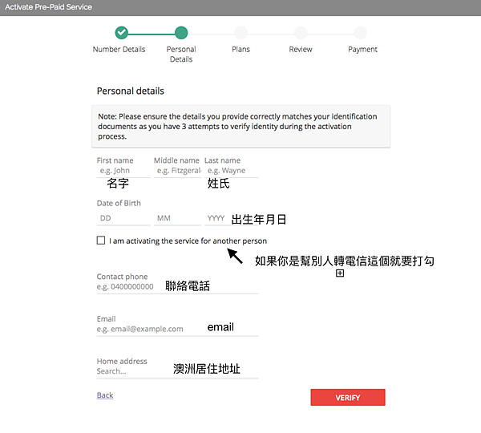
Task: Click the DD day of birth field
Action: click(x=123, y=218)
